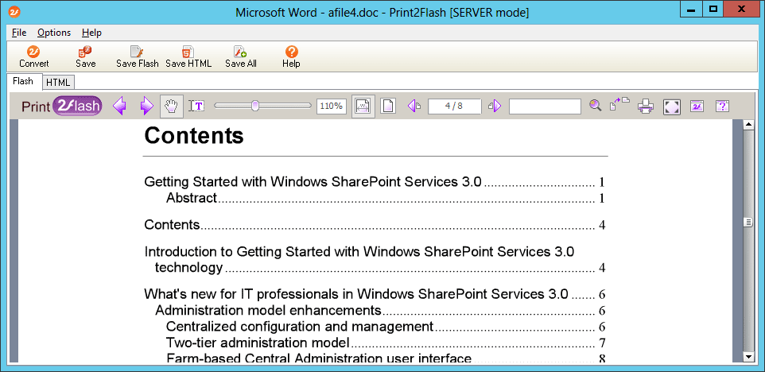The height and width of the screenshot is (372, 765).
Task: Click Save Flash in the toolbar
Action: pos(138,56)
